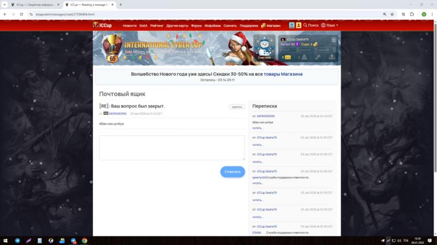Open the Windows Start button
The image size is (437, 245).
[5, 240]
